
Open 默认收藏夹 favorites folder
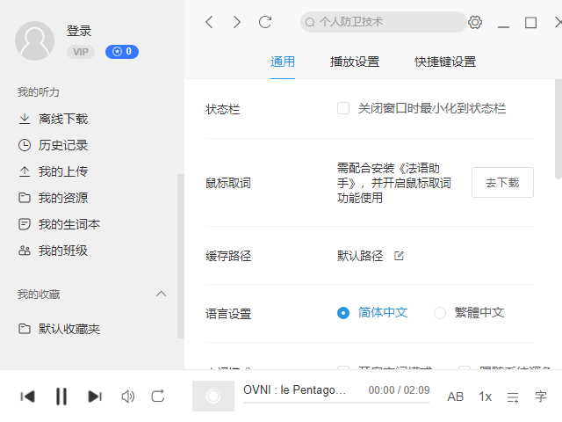(59, 329)
